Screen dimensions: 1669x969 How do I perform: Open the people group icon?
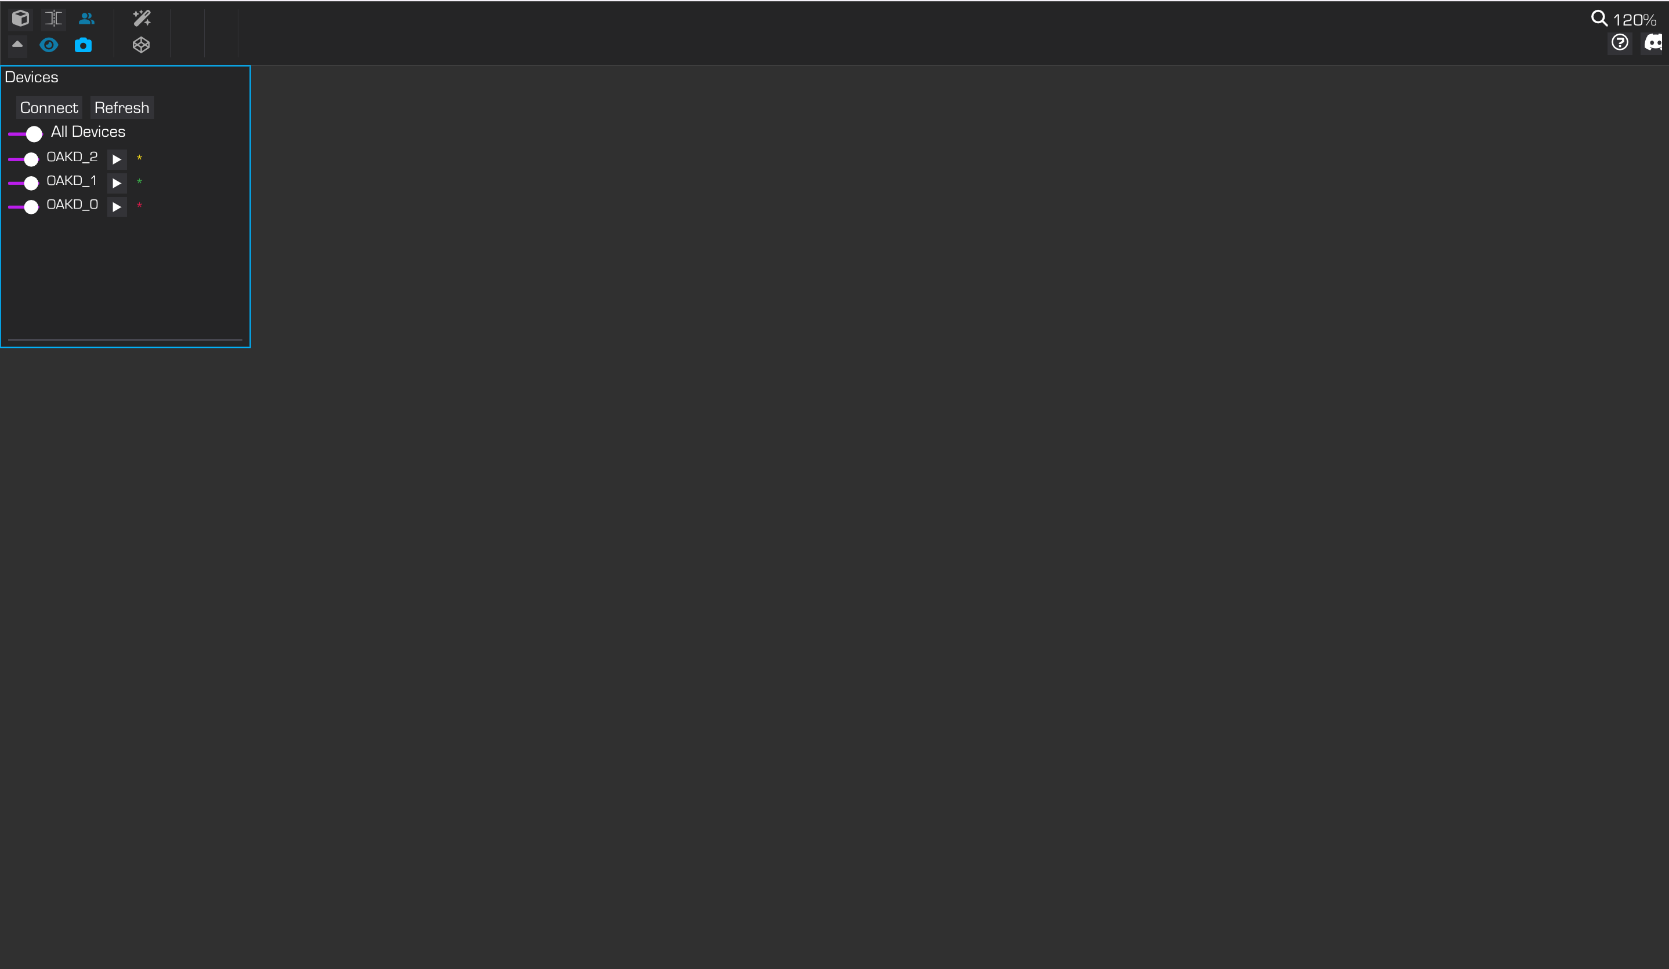coord(87,18)
